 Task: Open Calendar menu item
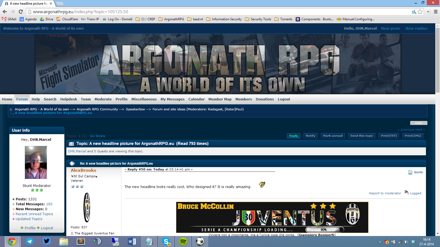coord(196,99)
